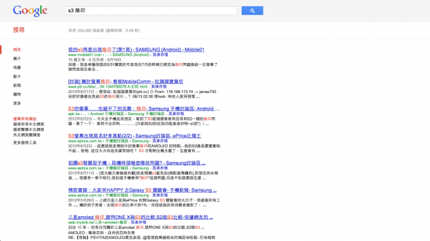Expand 更多搜尋工具 (more search tools)
430x241 pixels.
coord(25,143)
